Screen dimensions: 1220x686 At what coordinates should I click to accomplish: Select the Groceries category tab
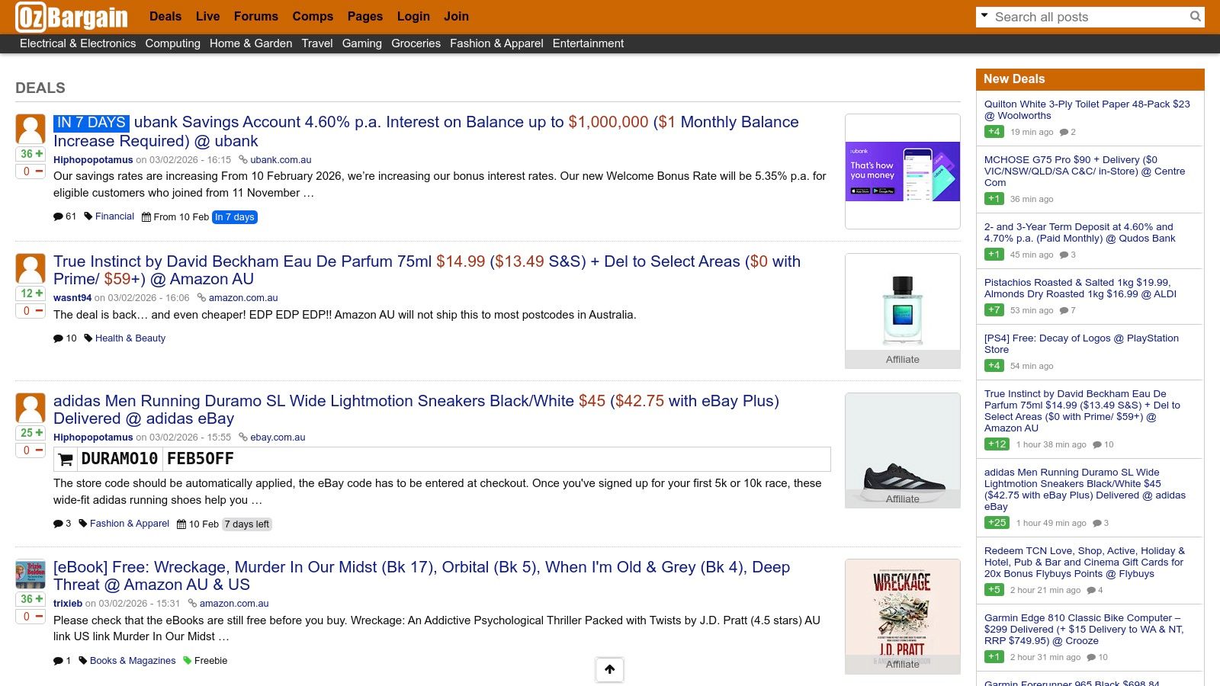[416, 43]
